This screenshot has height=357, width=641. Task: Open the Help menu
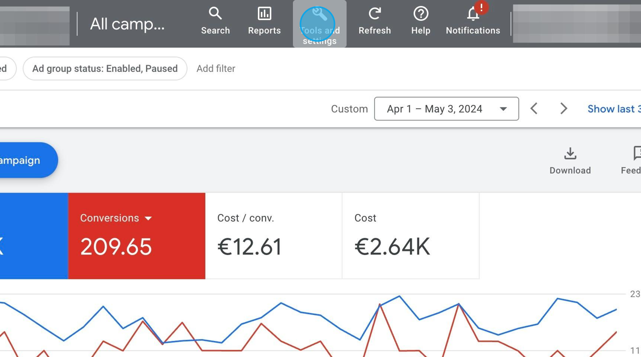point(420,20)
